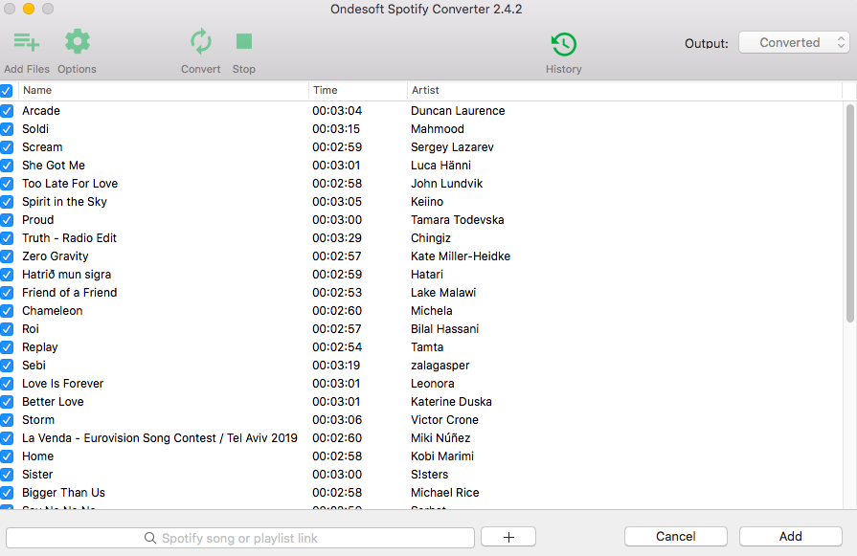Screen dimensions: 857x556
Task: Click artist name "John Lundvik"
Action: [x=446, y=184]
